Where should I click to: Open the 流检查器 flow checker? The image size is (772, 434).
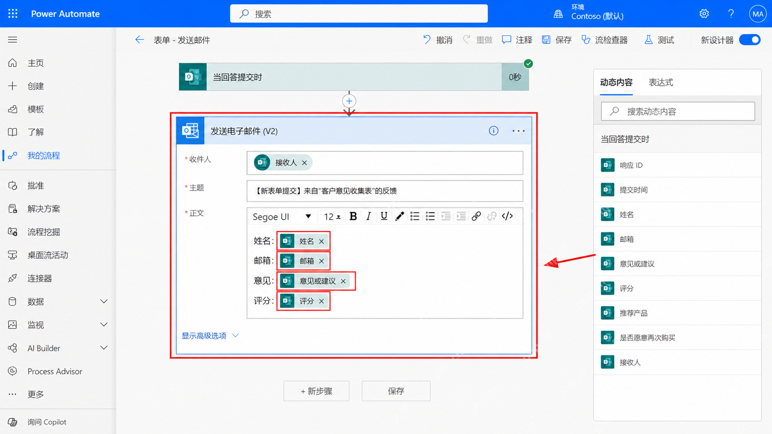[x=604, y=40]
